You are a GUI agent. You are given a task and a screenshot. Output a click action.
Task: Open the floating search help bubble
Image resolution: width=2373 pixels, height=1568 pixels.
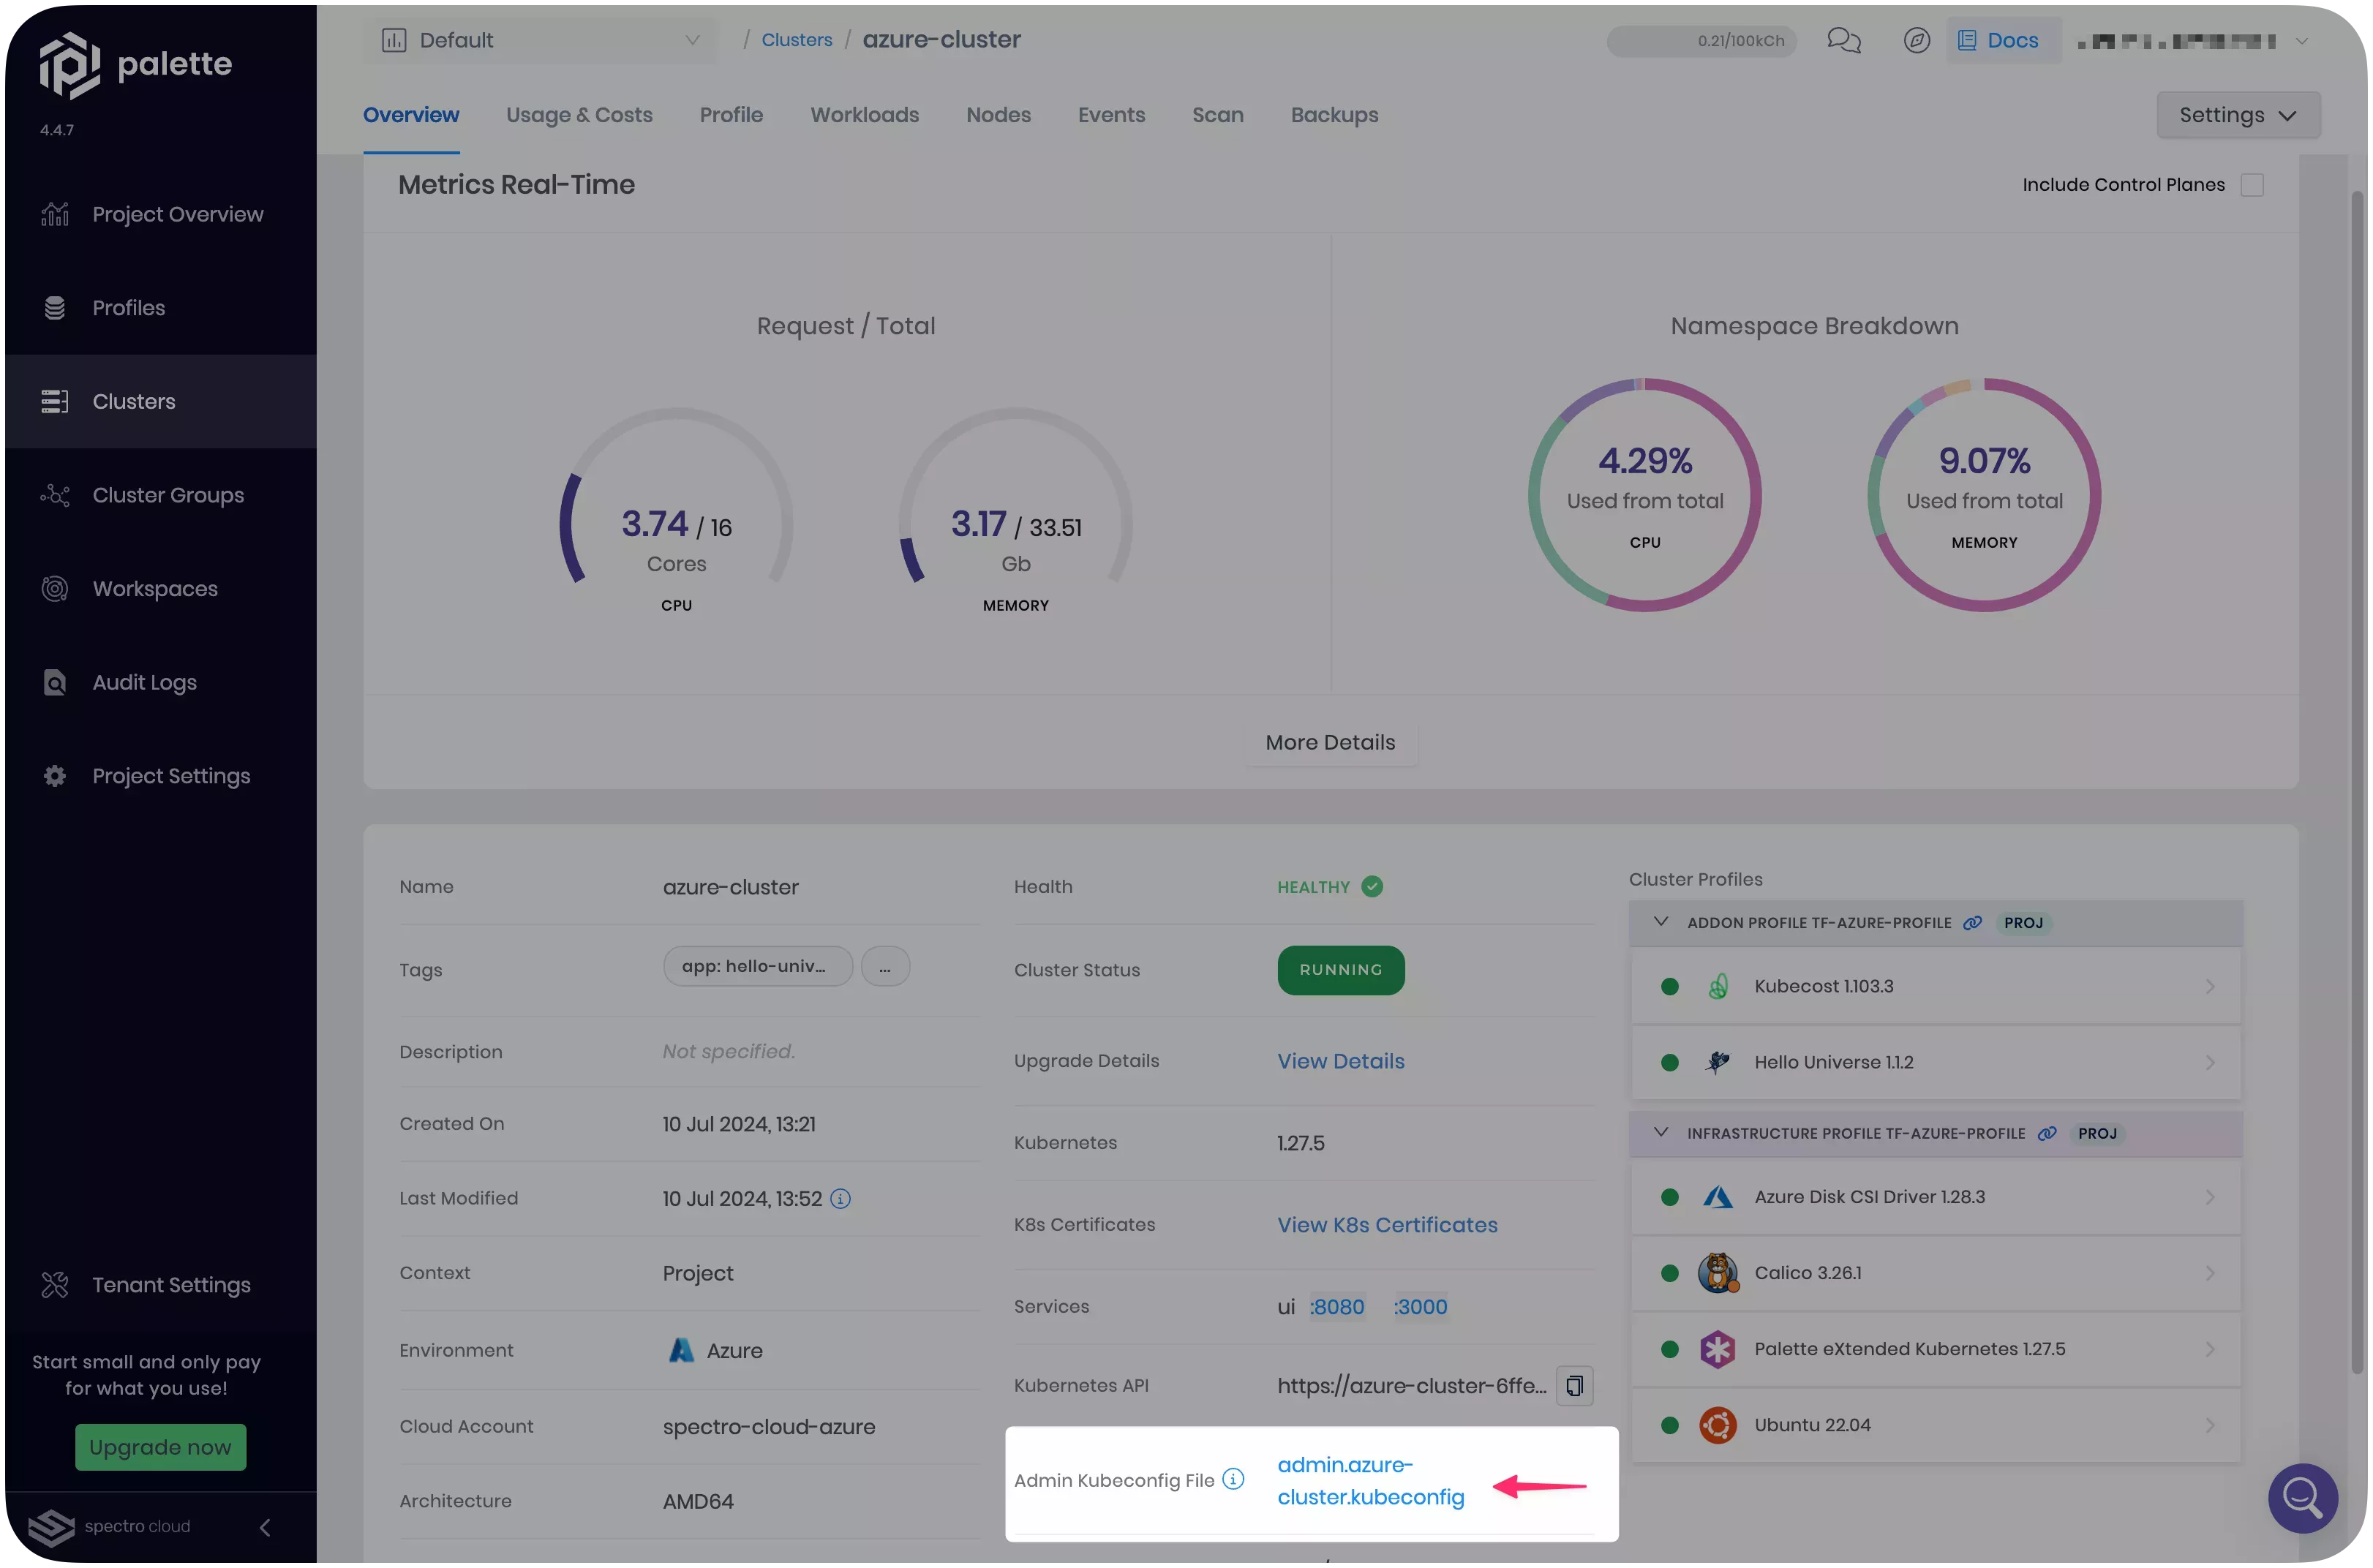2302,1498
